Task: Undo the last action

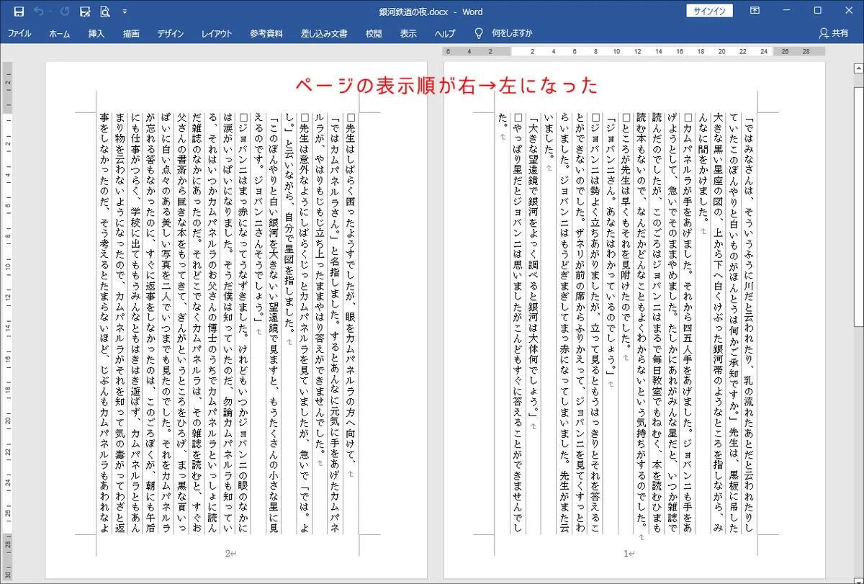Action: [39, 12]
